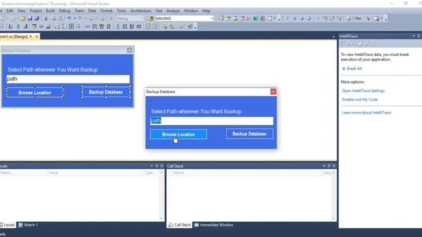Click Browse Location in running Backup Database window
The image size is (422, 237).
(179, 134)
